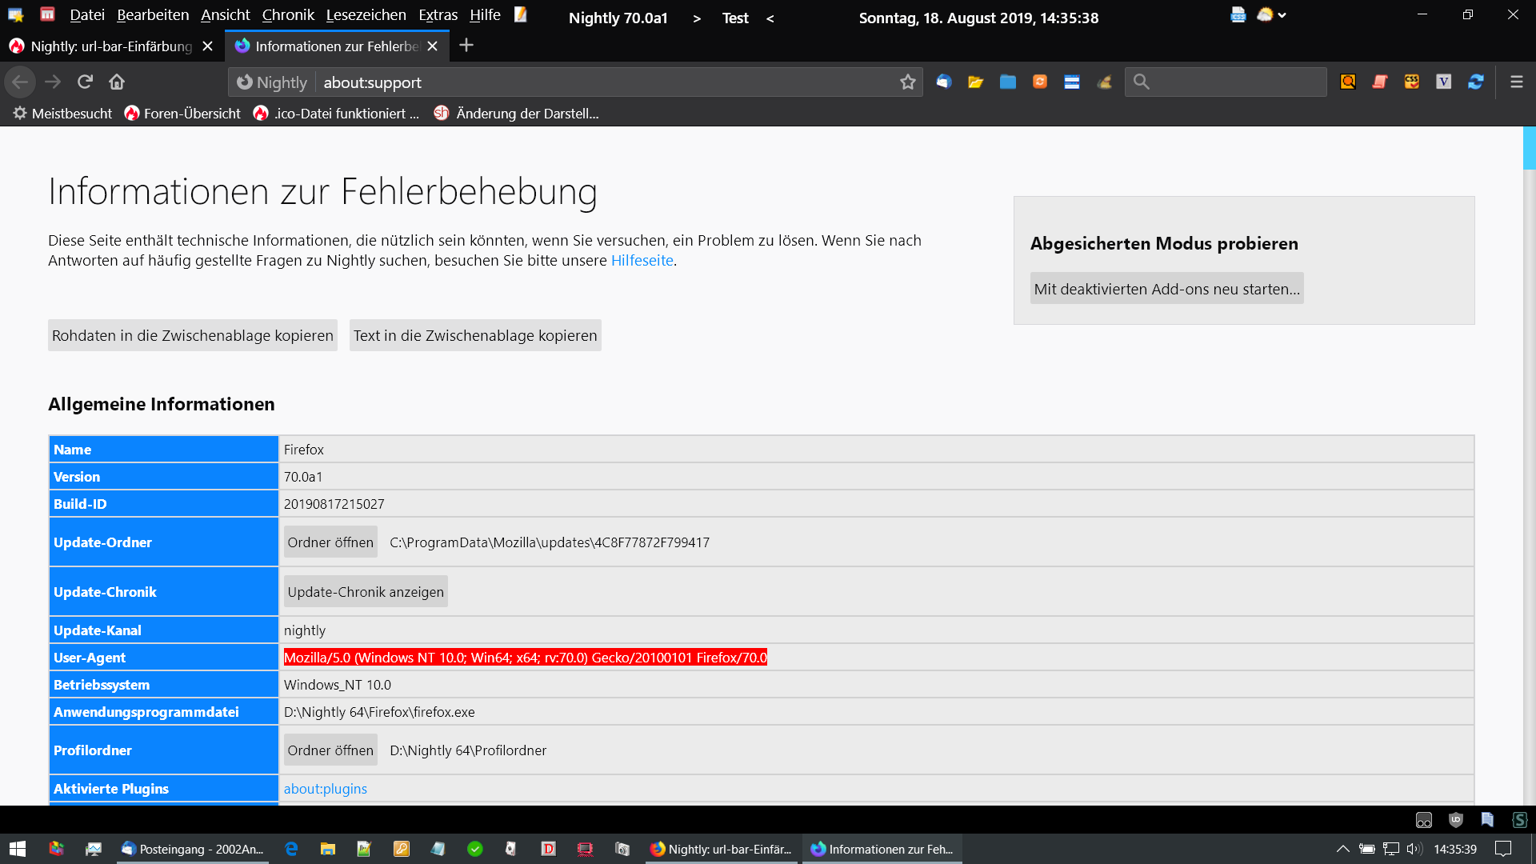This screenshot has height=864, width=1536.
Task: Click the bookmark star in the URL bar
Action: coord(907,82)
